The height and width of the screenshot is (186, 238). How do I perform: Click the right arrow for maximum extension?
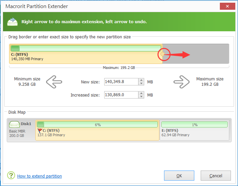click(x=182, y=82)
